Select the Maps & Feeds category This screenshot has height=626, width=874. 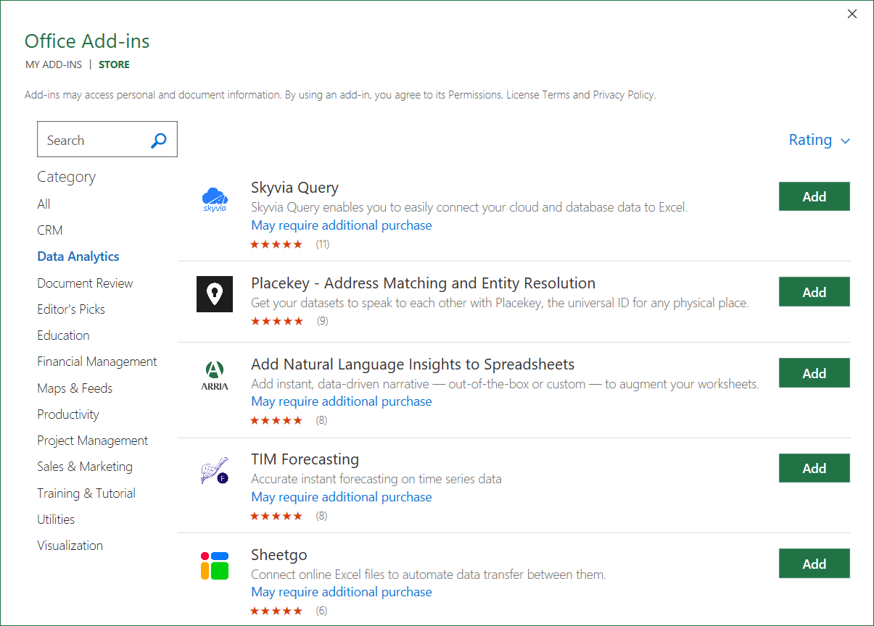coord(75,388)
